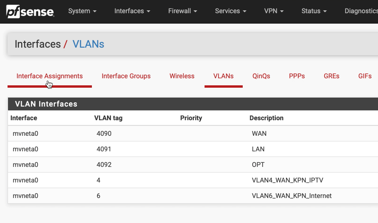378x223 pixels.
Task: Select mvneta0 in the VLAN6_WAN_KPN_Internet row
Action: tap(25, 196)
